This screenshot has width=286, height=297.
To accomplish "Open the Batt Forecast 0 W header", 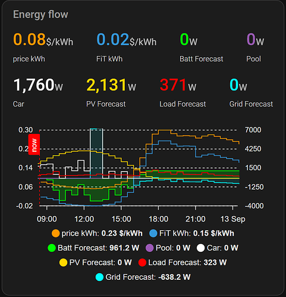I will [188, 39].
